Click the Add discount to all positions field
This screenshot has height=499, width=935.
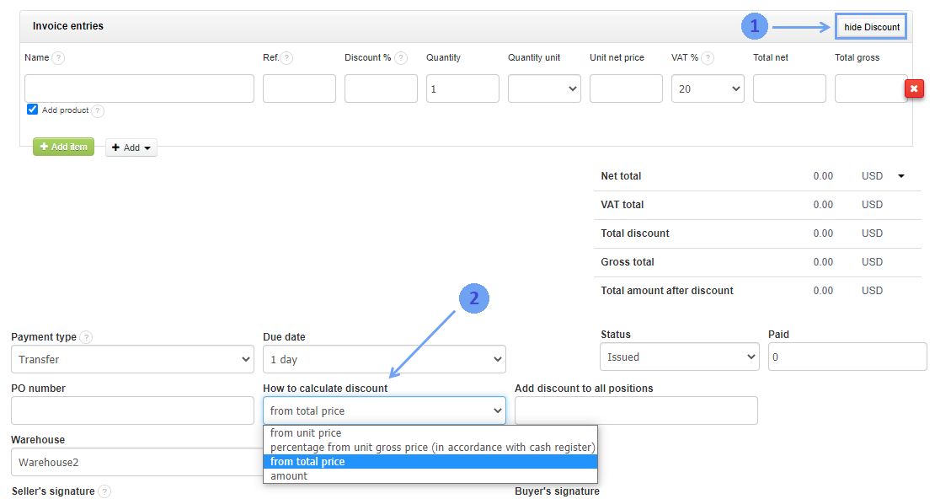pyautogui.click(x=636, y=410)
